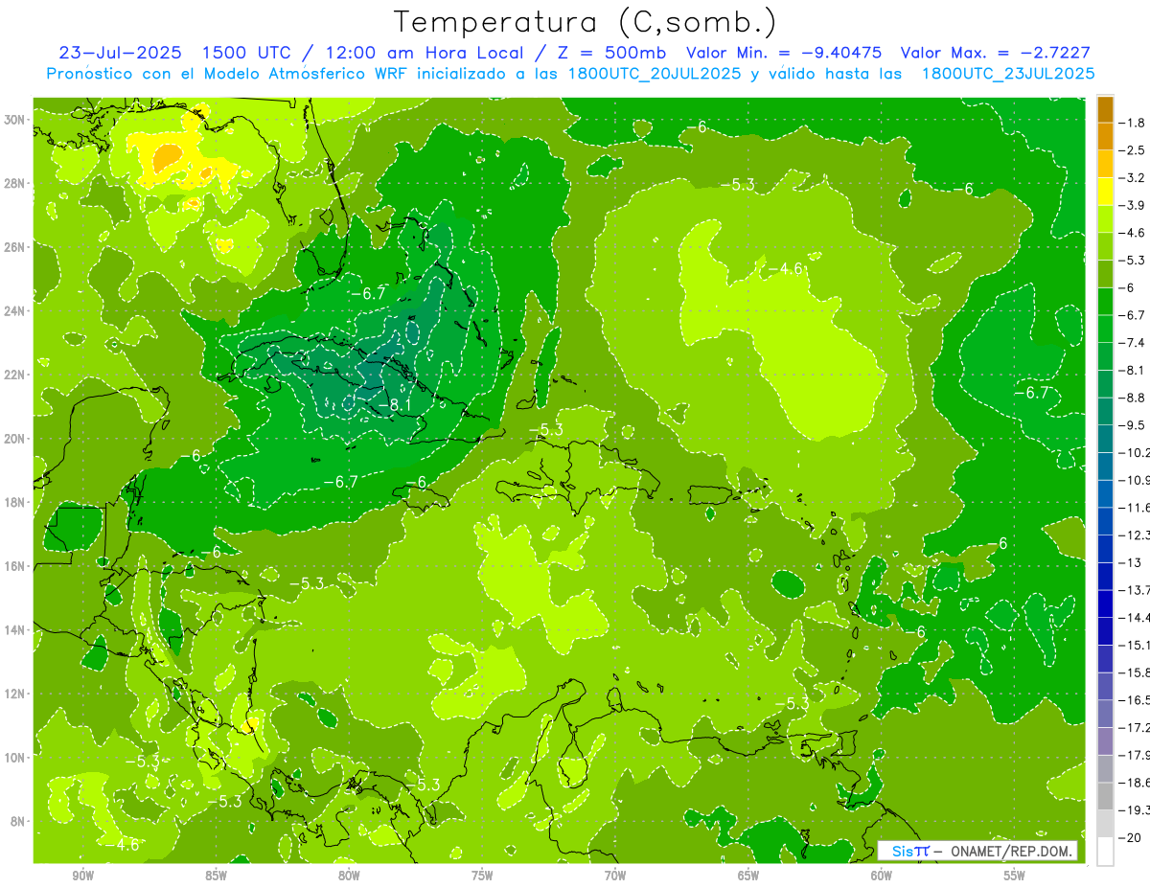Click the '-20' color bar label
1150x888 pixels.
tap(1132, 838)
